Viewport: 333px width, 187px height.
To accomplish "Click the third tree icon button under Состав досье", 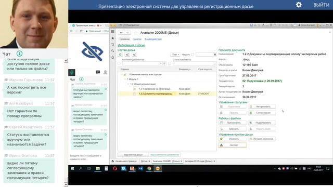I will [134, 55].
